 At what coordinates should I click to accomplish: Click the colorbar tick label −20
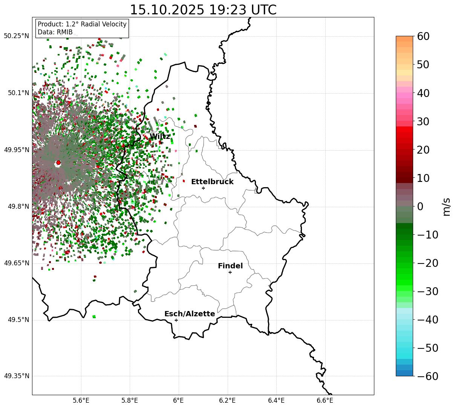[427, 263]
